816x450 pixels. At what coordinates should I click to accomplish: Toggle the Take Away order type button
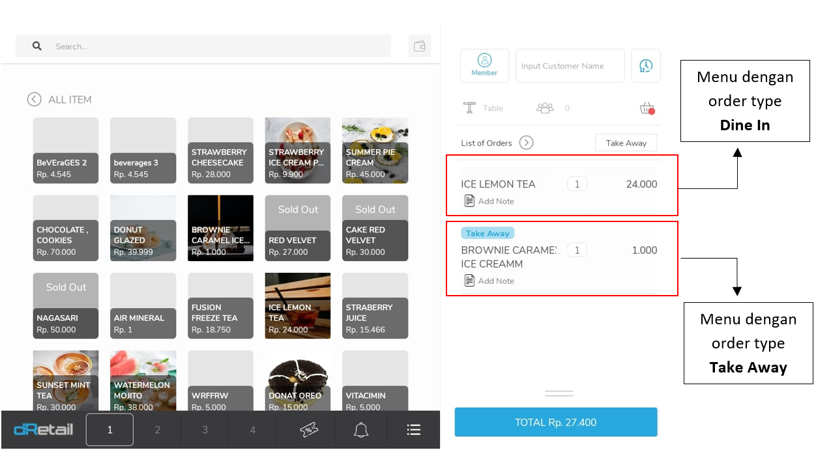(626, 143)
